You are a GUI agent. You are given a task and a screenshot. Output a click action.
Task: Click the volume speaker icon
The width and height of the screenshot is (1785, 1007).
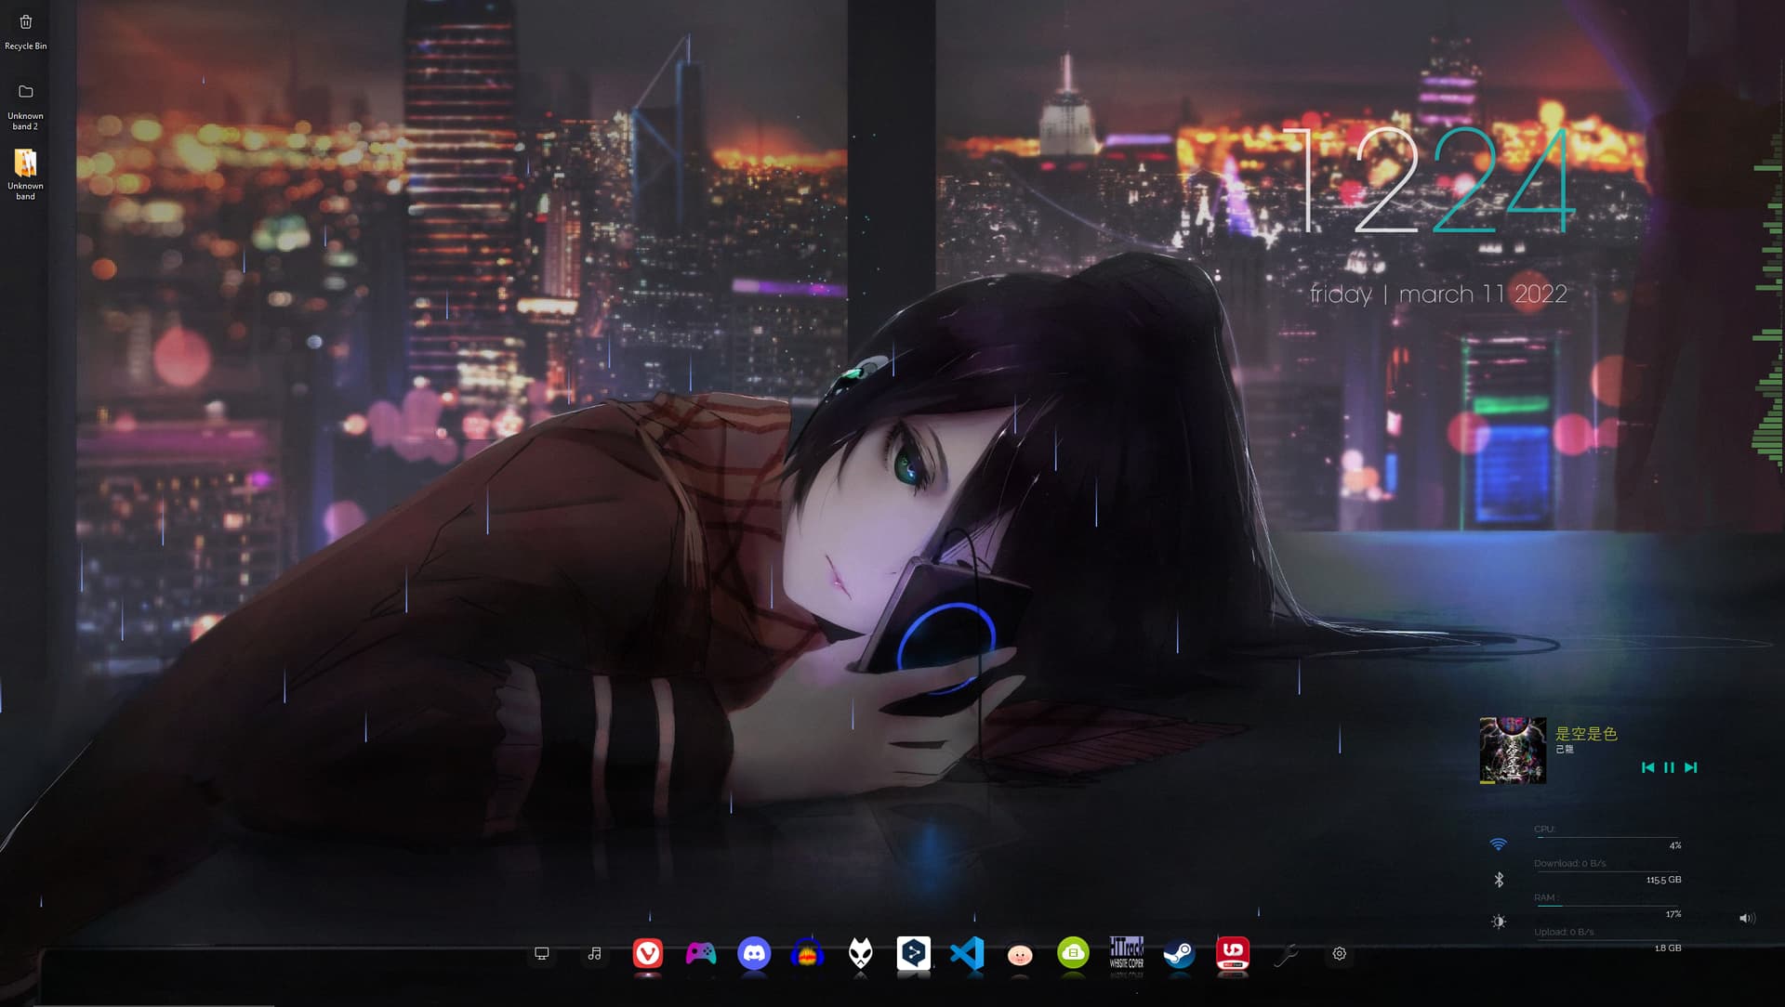click(x=1747, y=918)
